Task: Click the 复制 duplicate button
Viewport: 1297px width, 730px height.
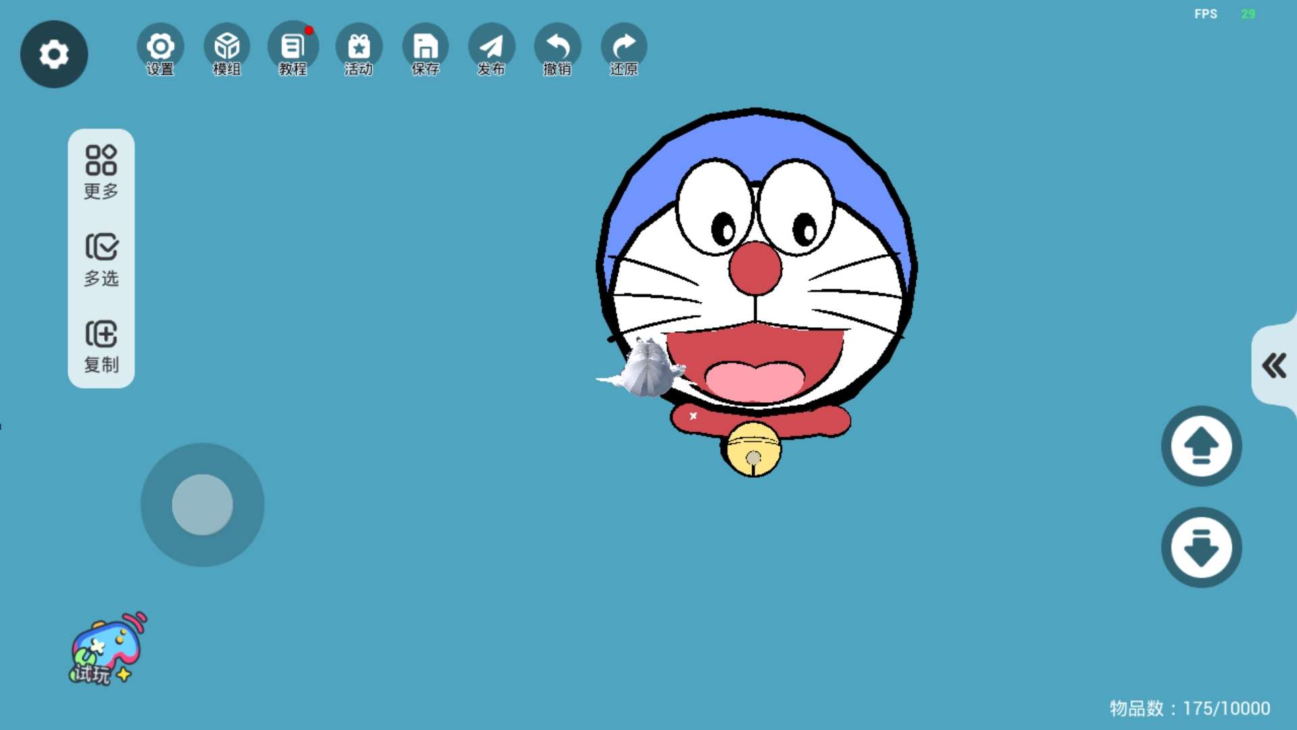Action: coord(101,346)
